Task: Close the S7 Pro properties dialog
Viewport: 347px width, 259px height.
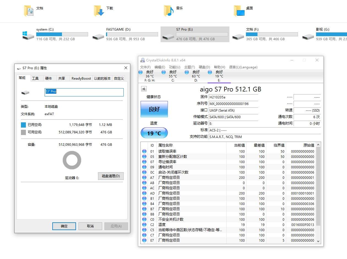Action: pyautogui.click(x=126, y=68)
